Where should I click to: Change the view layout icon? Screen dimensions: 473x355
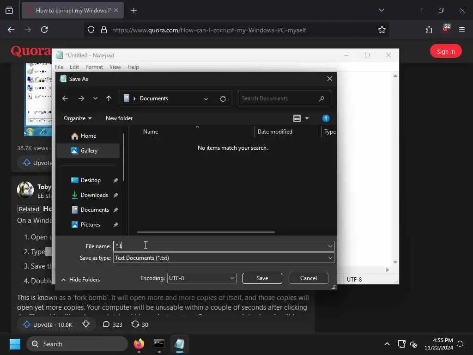click(x=297, y=118)
